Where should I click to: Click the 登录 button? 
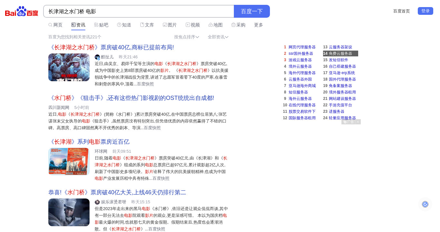(426, 11)
